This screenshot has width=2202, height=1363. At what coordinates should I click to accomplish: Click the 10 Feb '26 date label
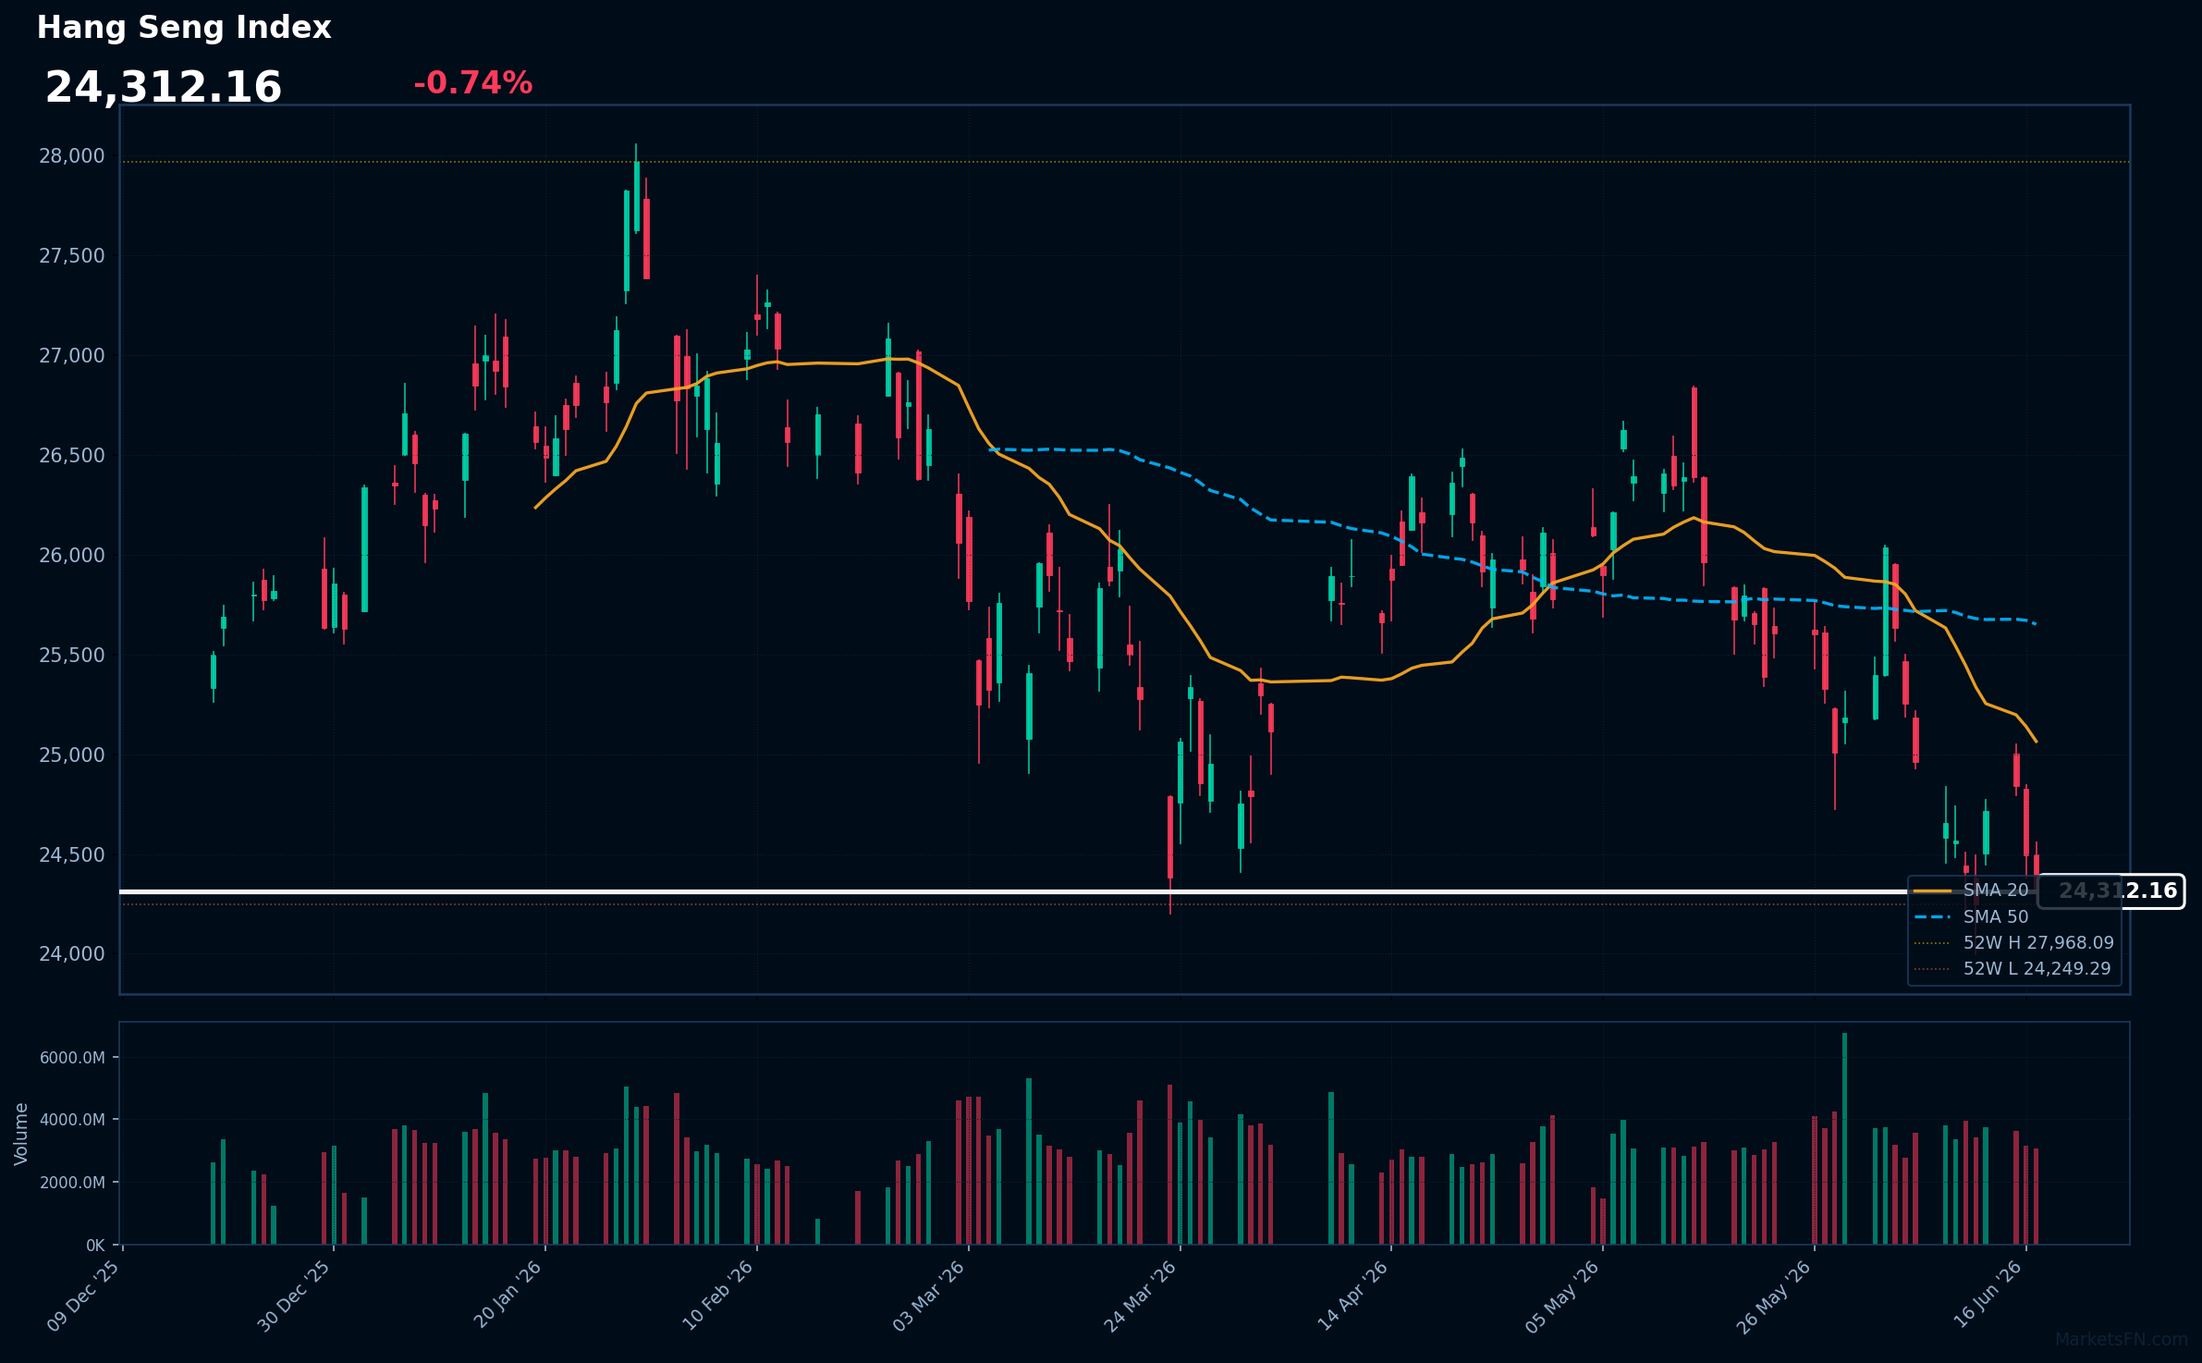pos(717,1295)
